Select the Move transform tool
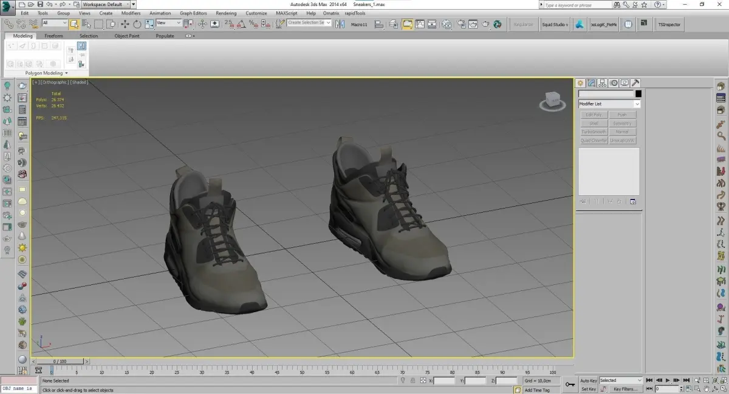 (125, 24)
